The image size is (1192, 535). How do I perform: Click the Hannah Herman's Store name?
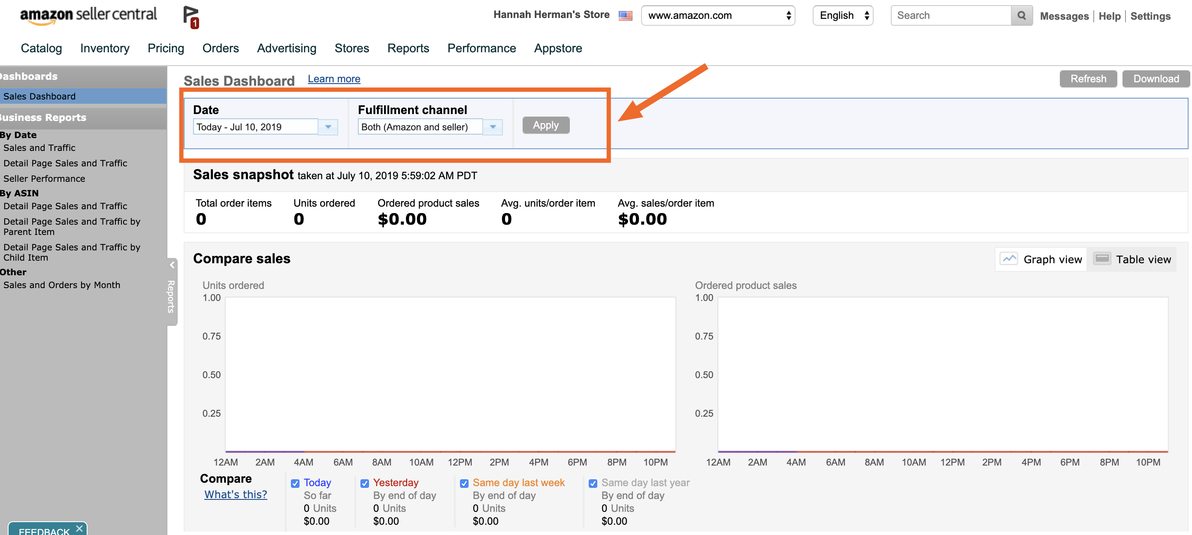pyautogui.click(x=551, y=15)
